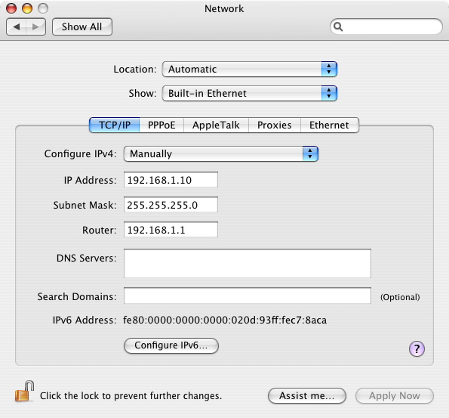Click the IP Address field showing 192.168.1.10
The height and width of the screenshot is (418, 449).
171,180
